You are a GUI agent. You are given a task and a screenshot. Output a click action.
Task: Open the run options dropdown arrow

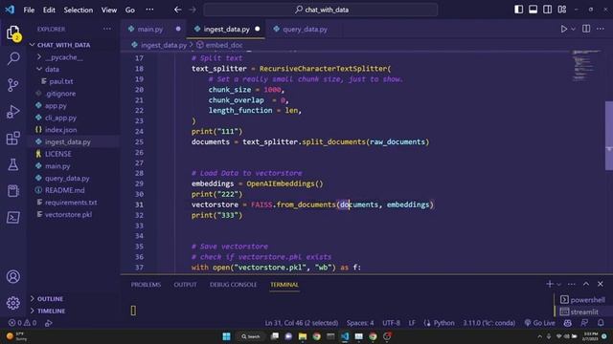pos(573,29)
